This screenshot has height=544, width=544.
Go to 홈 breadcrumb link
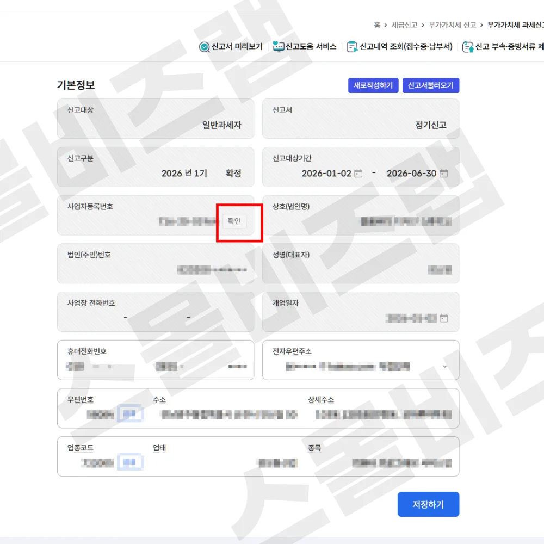point(377,25)
